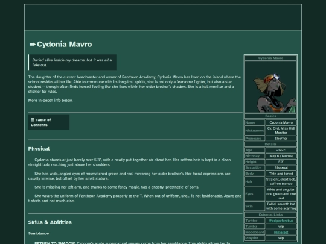Click the Semblance subheading
Viewport: 326px width, 244px height.
pyautogui.click(x=39, y=233)
